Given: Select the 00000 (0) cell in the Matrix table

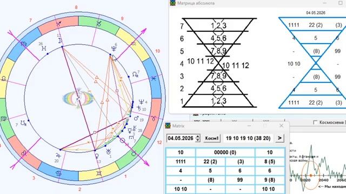Looking at the screenshot, I should [225, 153].
